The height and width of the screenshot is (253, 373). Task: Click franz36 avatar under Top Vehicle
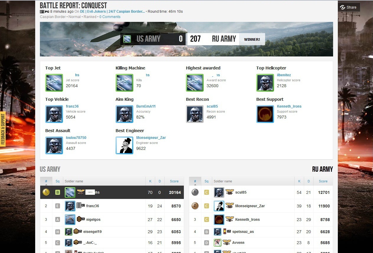[x=54, y=114]
